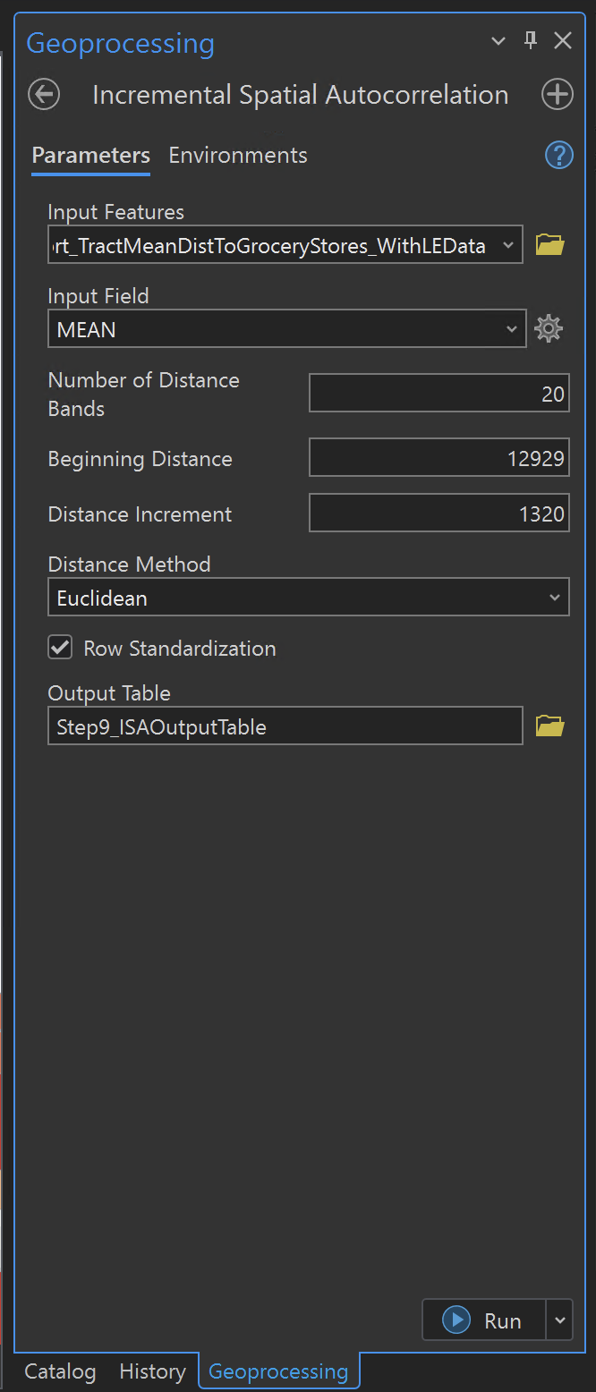Image resolution: width=596 pixels, height=1392 pixels.
Task: Open the Geoprocessing help question mark icon
Action: (558, 155)
